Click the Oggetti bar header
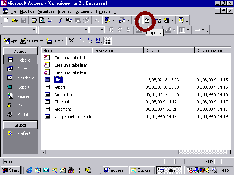Image resolution: width=234 pixels, height=175 pixels. pyautogui.click(x=20, y=51)
